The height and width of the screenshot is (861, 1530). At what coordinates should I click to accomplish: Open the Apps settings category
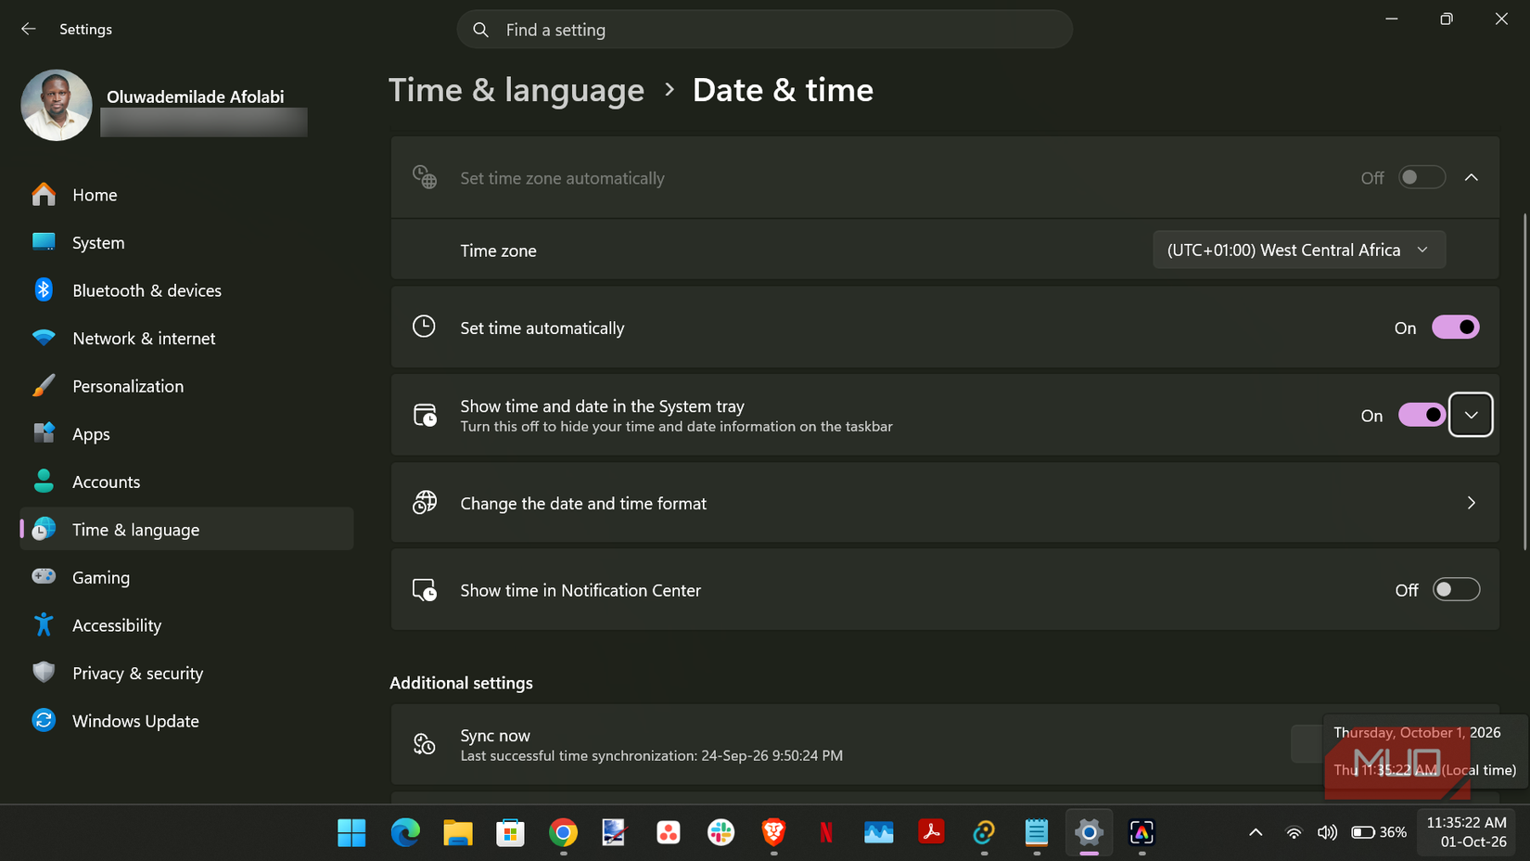tap(186, 433)
